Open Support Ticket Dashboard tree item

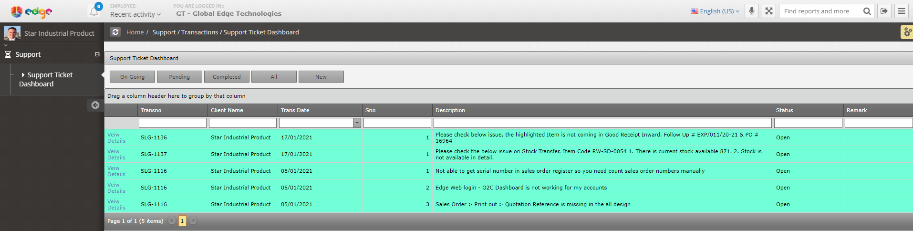(46, 79)
